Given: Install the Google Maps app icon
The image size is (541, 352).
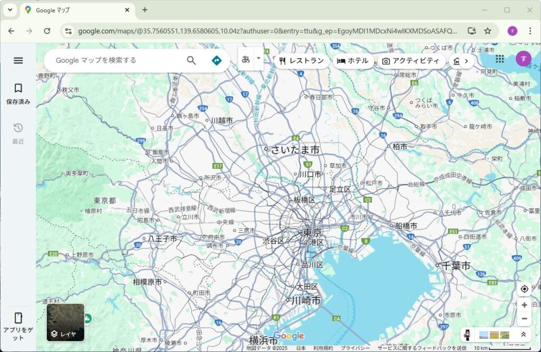Looking at the screenshot, I should (x=472, y=31).
